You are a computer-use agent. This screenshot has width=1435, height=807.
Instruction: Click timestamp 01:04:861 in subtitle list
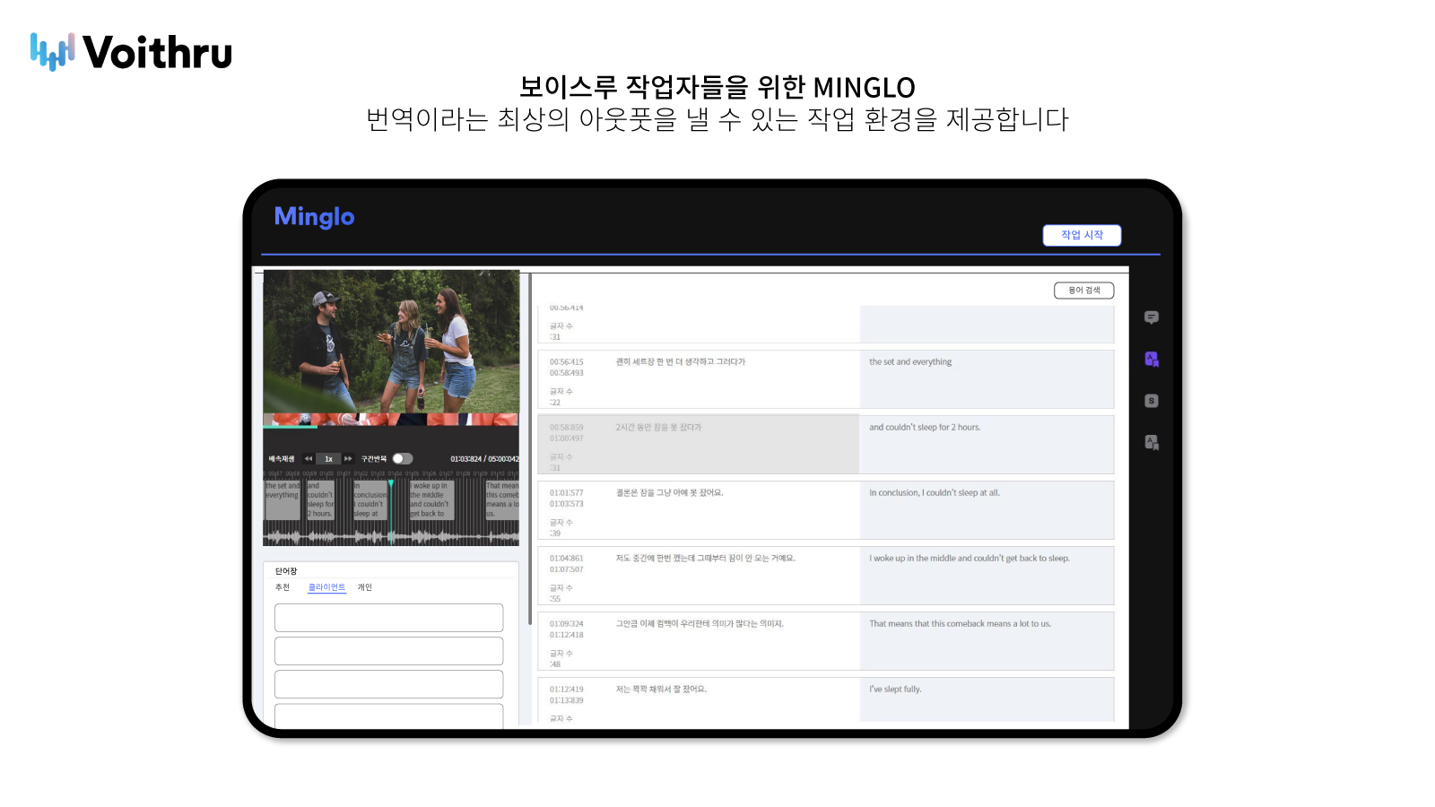pos(566,559)
